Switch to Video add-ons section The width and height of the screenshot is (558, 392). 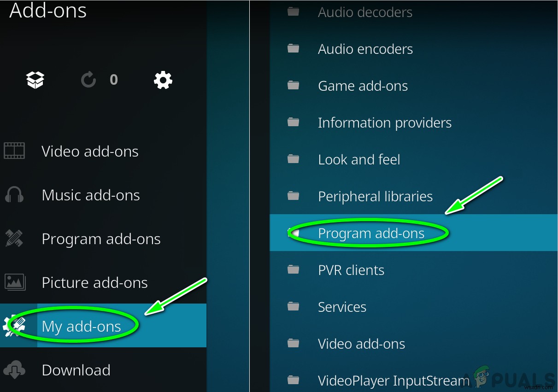90,151
